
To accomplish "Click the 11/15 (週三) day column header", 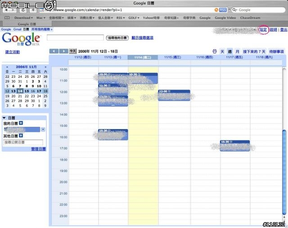I will click(173, 57).
